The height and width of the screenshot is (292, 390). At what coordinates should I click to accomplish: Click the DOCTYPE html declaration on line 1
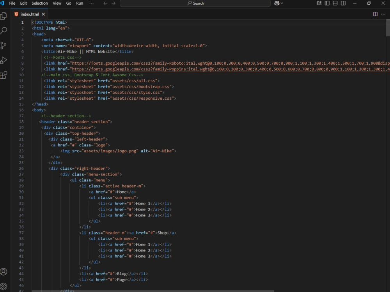click(x=50, y=22)
